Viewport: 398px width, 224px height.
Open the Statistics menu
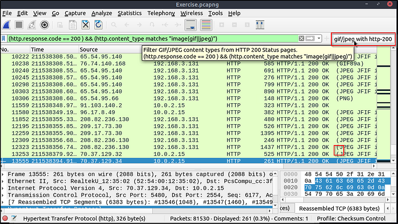[x=129, y=13]
